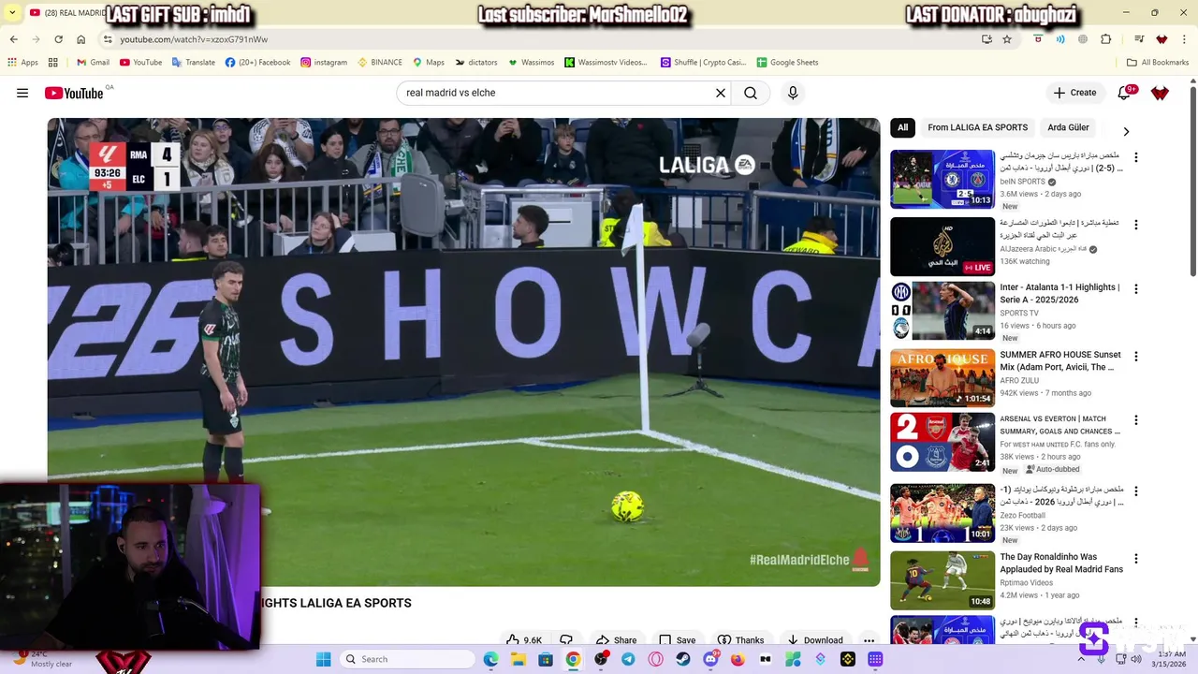Share the video

click(x=616, y=640)
